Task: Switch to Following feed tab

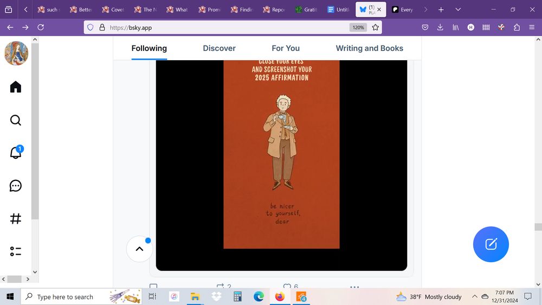Action: pos(149,48)
